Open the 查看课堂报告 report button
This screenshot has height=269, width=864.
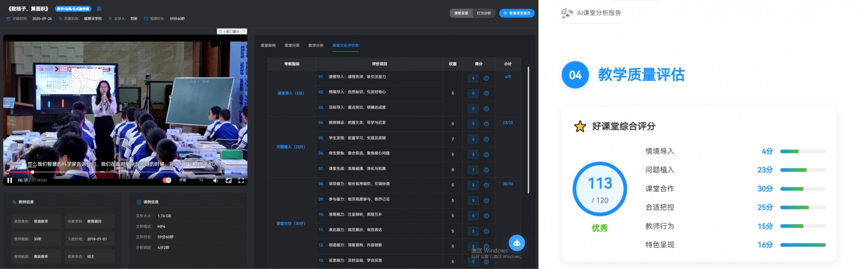(x=517, y=13)
